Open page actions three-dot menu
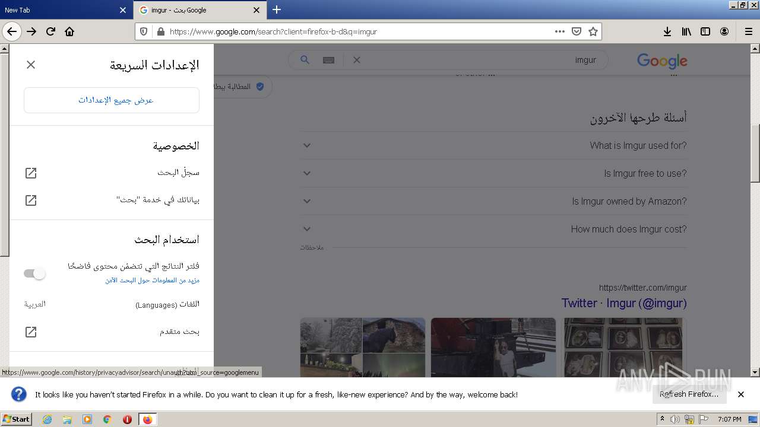The height and width of the screenshot is (427, 760). pos(560,31)
